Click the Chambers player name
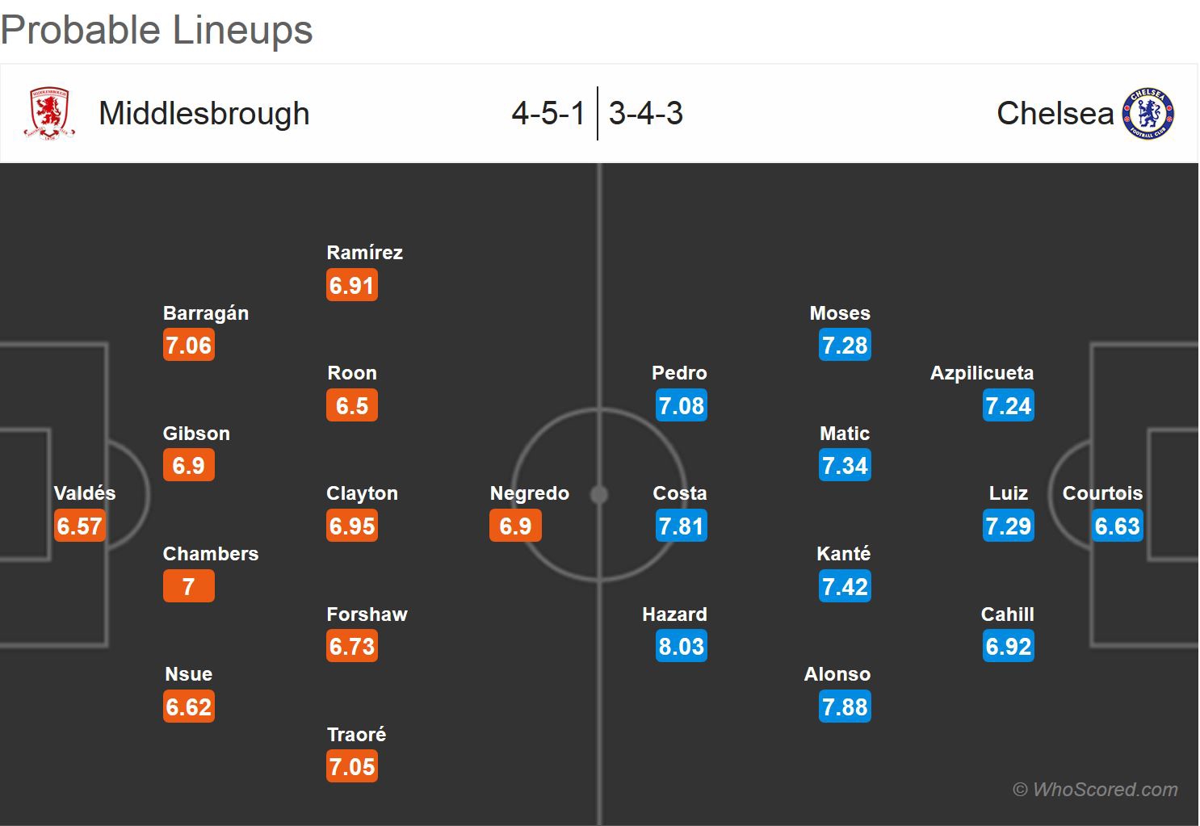 pyautogui.click(x=211, y=554)
